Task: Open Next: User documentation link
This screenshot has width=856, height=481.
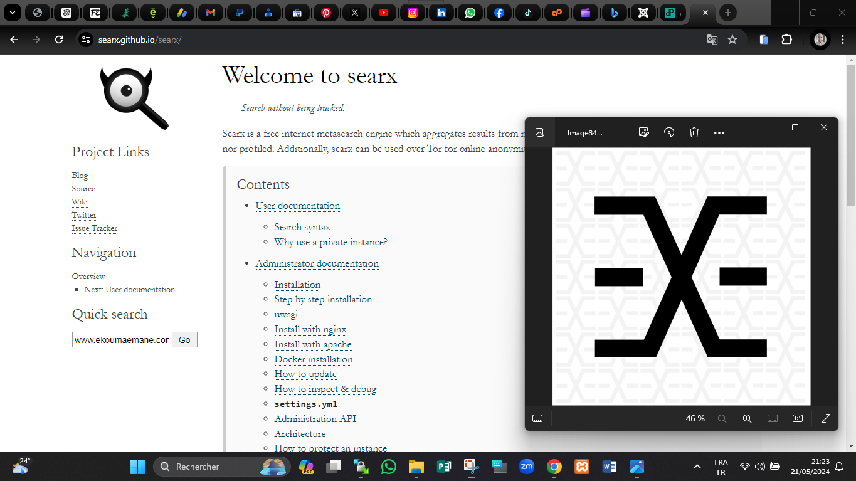Action: (140, 290)
